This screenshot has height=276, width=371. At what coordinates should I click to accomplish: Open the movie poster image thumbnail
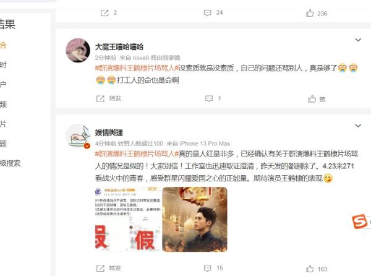[x=195, y=219]
